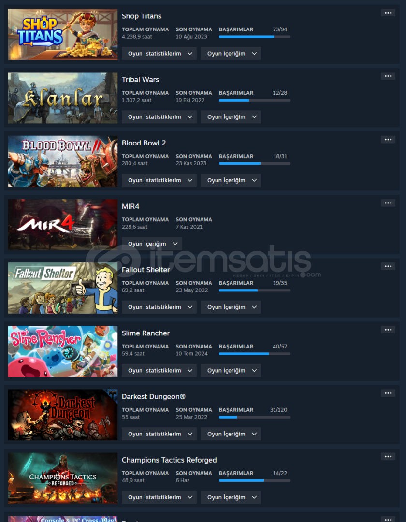Open the three-dot menu for Tribal Wars
The width and height of the screenshot is (406, 522).
point(388,76)
